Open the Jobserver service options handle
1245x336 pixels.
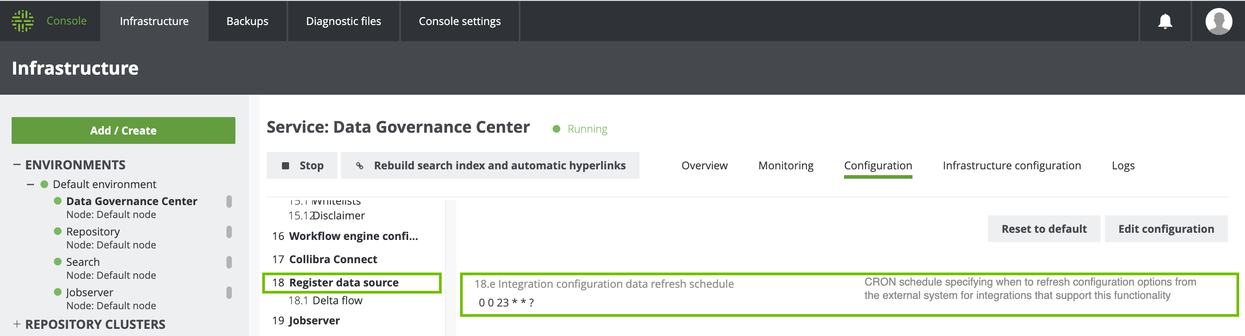click(229, 293)
